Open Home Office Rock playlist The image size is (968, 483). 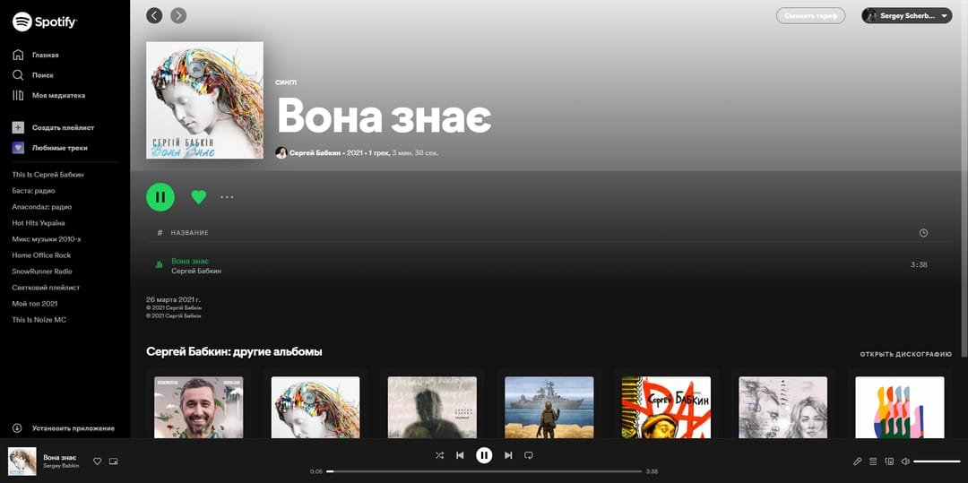41,254
